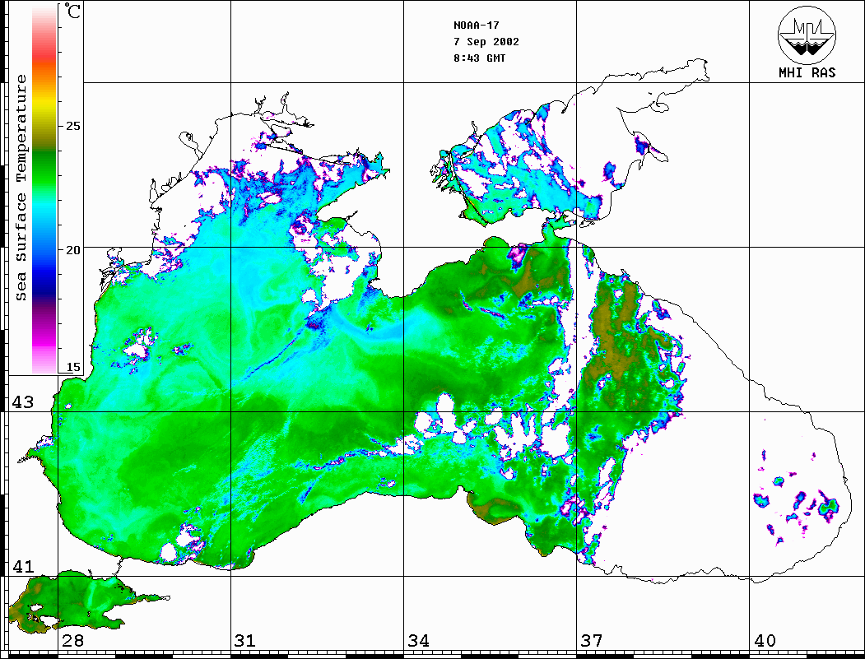Click the longitude label '31'
Viewport: 865px width, 659px height.
[x=245, y=641]
